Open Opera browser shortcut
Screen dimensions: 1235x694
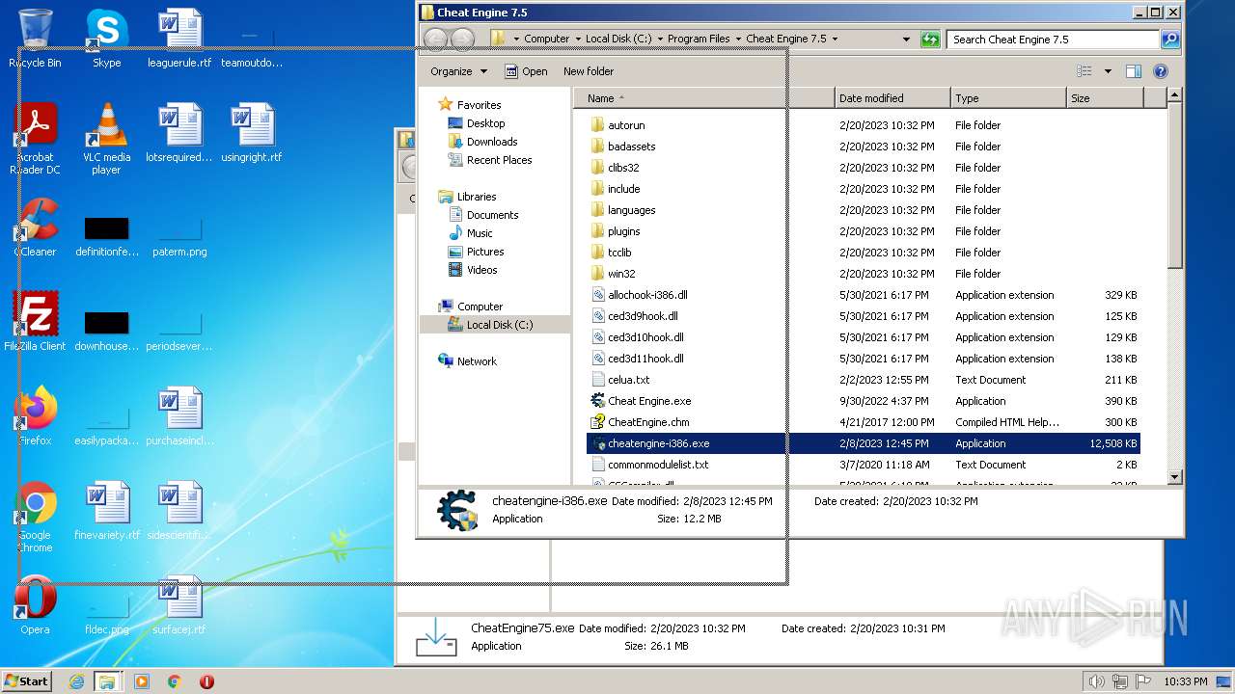35,605
